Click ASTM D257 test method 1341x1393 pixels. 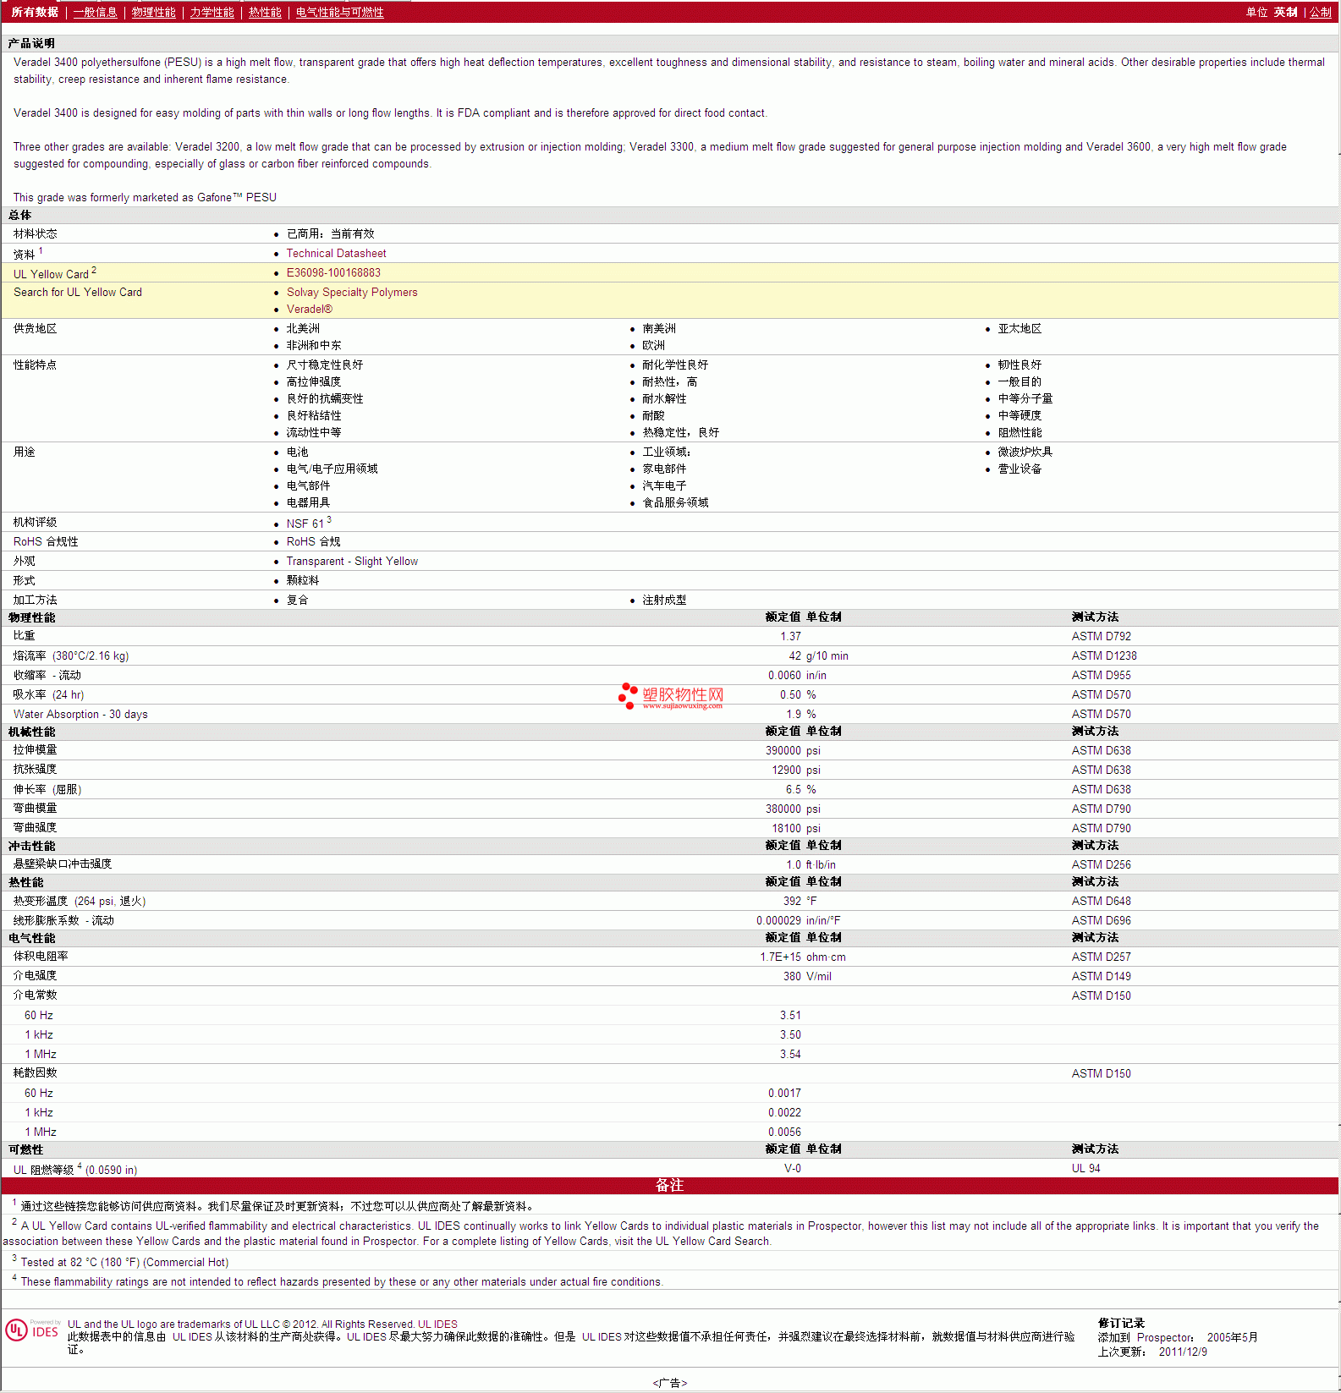pos(1101,957)
